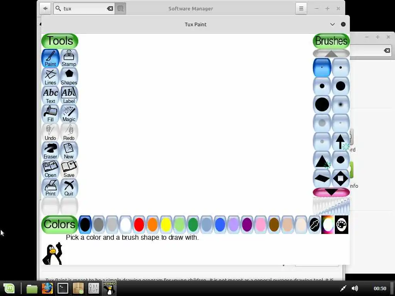Open the volume control in tray
This screenshot has height=296, width=395.
tap(355, 288)
